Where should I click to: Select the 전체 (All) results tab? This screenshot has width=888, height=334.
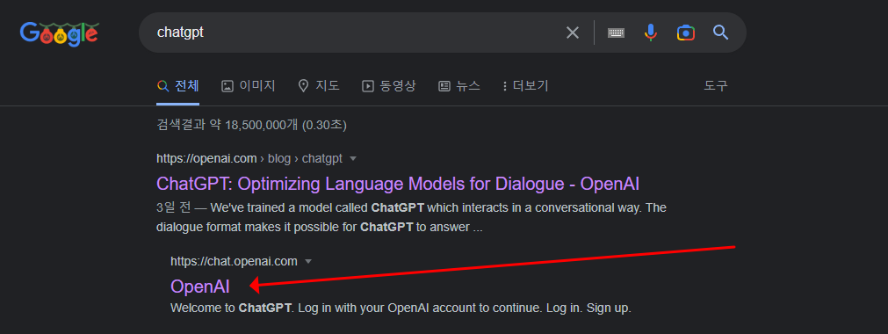pyautogui.click(x=177, y=86)
